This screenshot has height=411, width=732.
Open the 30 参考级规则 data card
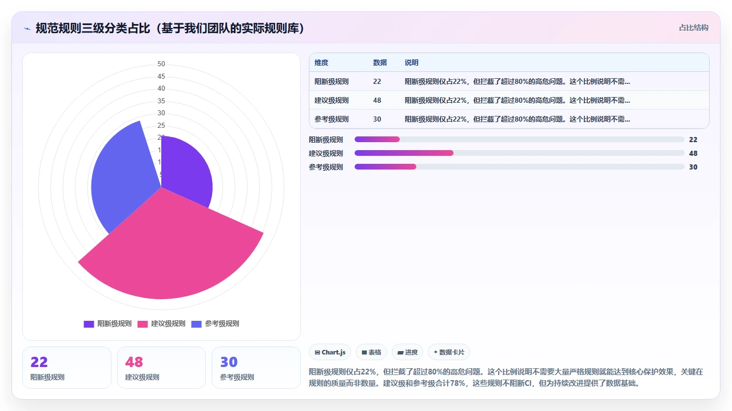click(x=256, y=368)
